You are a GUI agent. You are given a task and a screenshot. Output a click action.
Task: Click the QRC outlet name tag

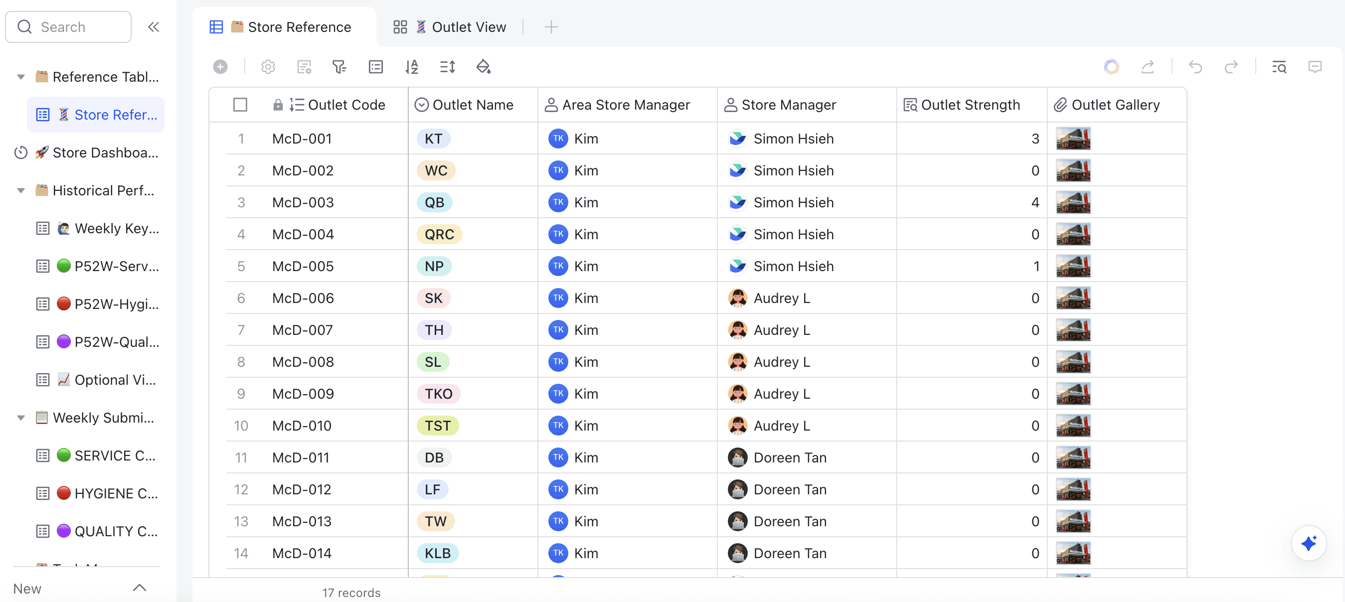tap(439, 234)
